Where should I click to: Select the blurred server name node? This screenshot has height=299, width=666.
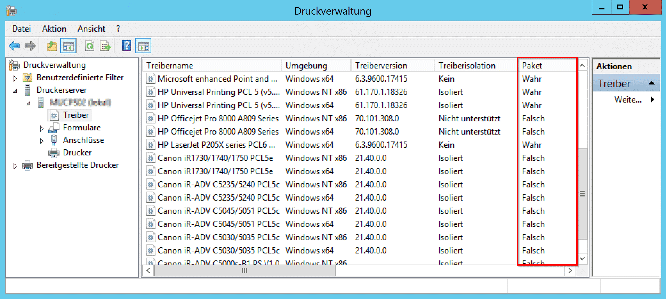[x=80, y=103]
